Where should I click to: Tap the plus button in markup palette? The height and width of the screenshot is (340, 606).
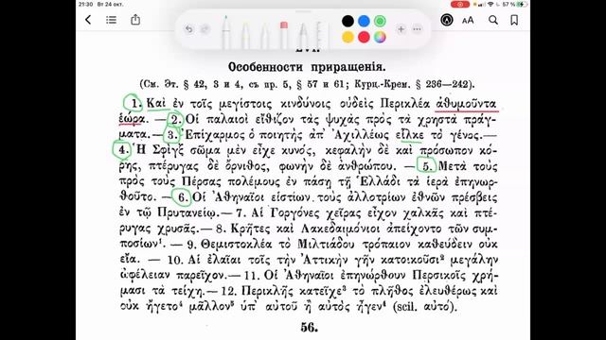401,29
